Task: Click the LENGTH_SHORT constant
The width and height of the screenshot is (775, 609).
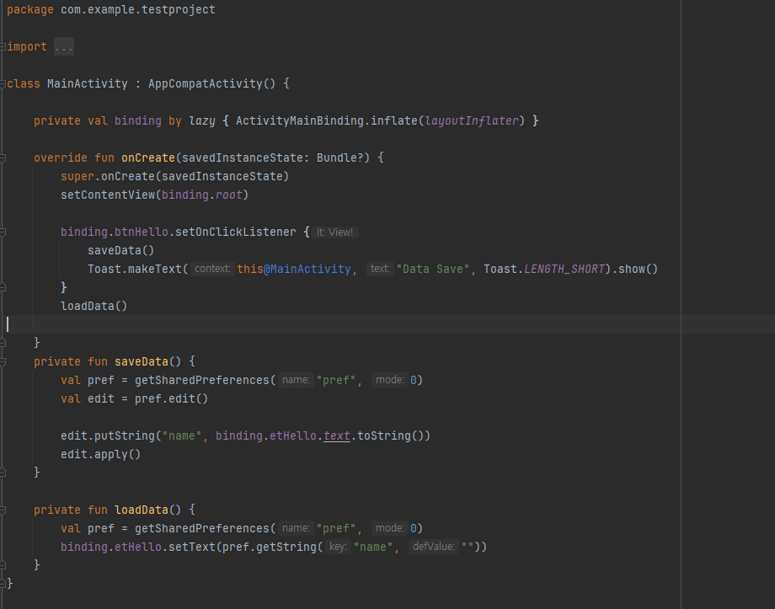Action: click(x=564, y=269)
